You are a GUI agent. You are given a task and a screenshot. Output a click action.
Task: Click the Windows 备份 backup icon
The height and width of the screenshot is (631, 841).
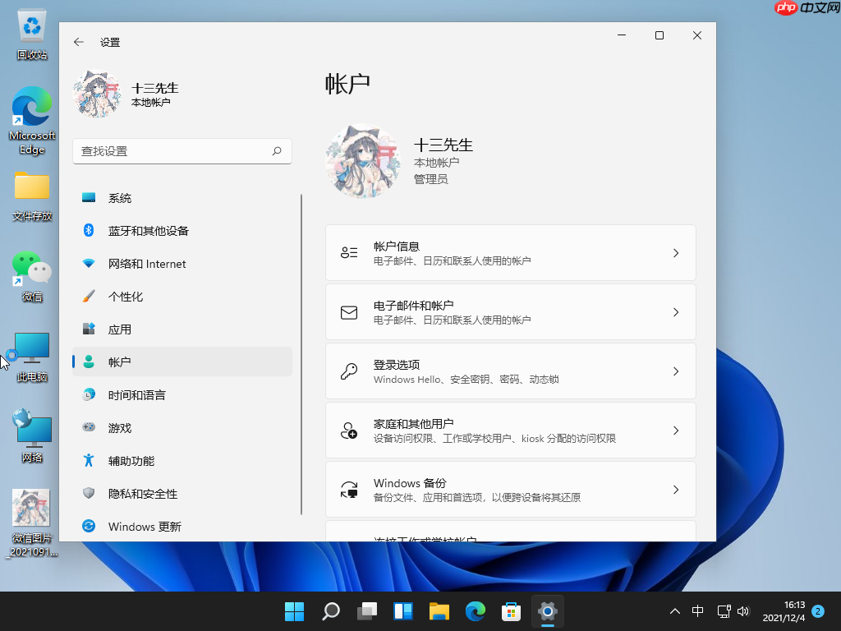(x=349, y=489)
